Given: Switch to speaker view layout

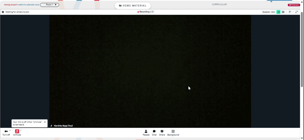Looking at the screenshot, I should (278, 12).
